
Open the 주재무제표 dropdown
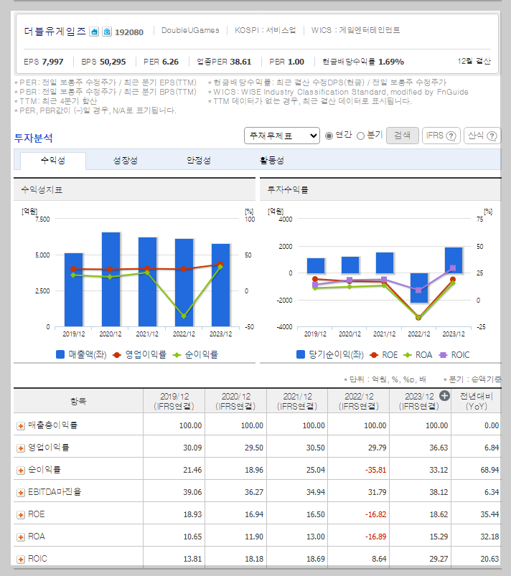click(x=282, y=136)
